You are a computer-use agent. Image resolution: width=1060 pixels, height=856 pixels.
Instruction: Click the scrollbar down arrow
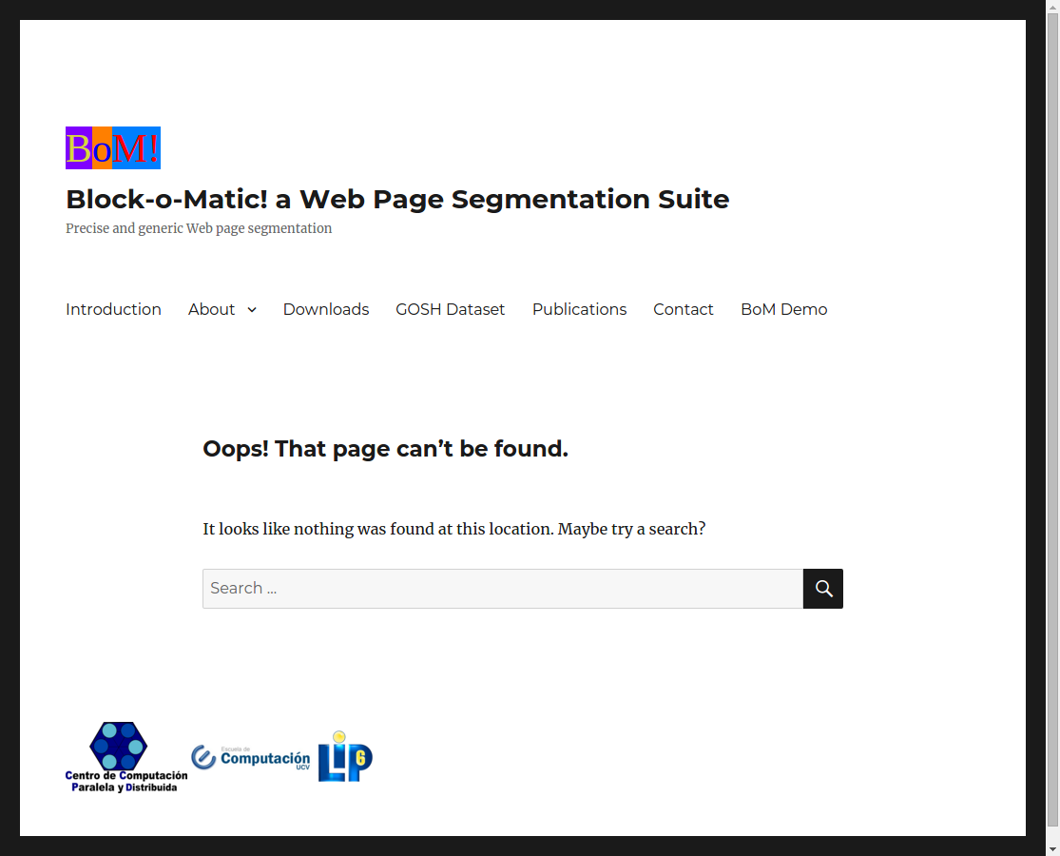point(1052,847)
